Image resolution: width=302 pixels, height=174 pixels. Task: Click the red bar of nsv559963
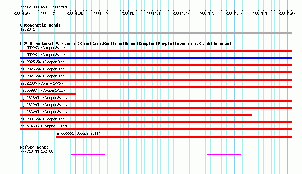click(156, 51)
